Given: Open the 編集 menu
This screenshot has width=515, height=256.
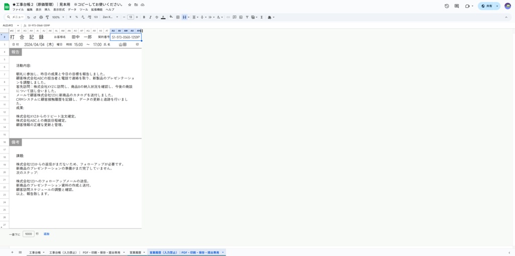Looking at the screenshot, I should click(x=30, y=10).
